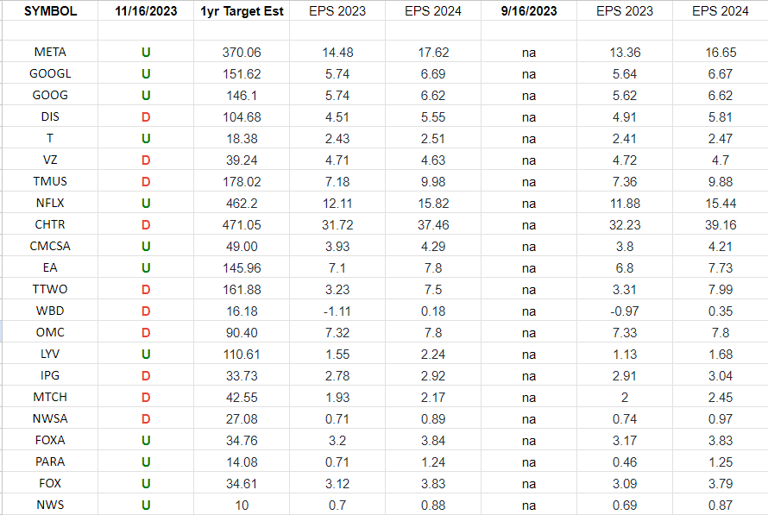
Task: Click the NWS symbol cell
Action: [x=50, y=505]
